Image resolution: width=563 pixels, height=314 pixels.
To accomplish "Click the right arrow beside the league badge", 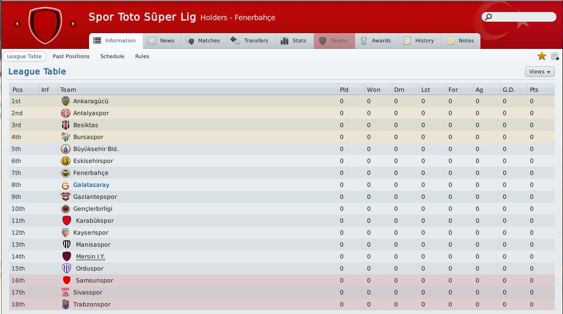I will point(73,24).
